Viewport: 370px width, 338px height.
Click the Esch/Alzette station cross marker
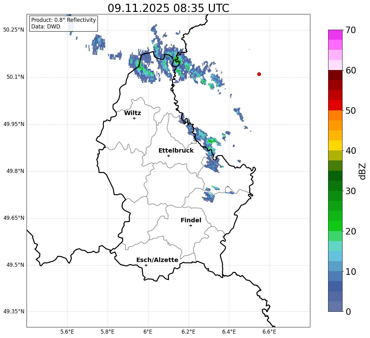(146, 265)
